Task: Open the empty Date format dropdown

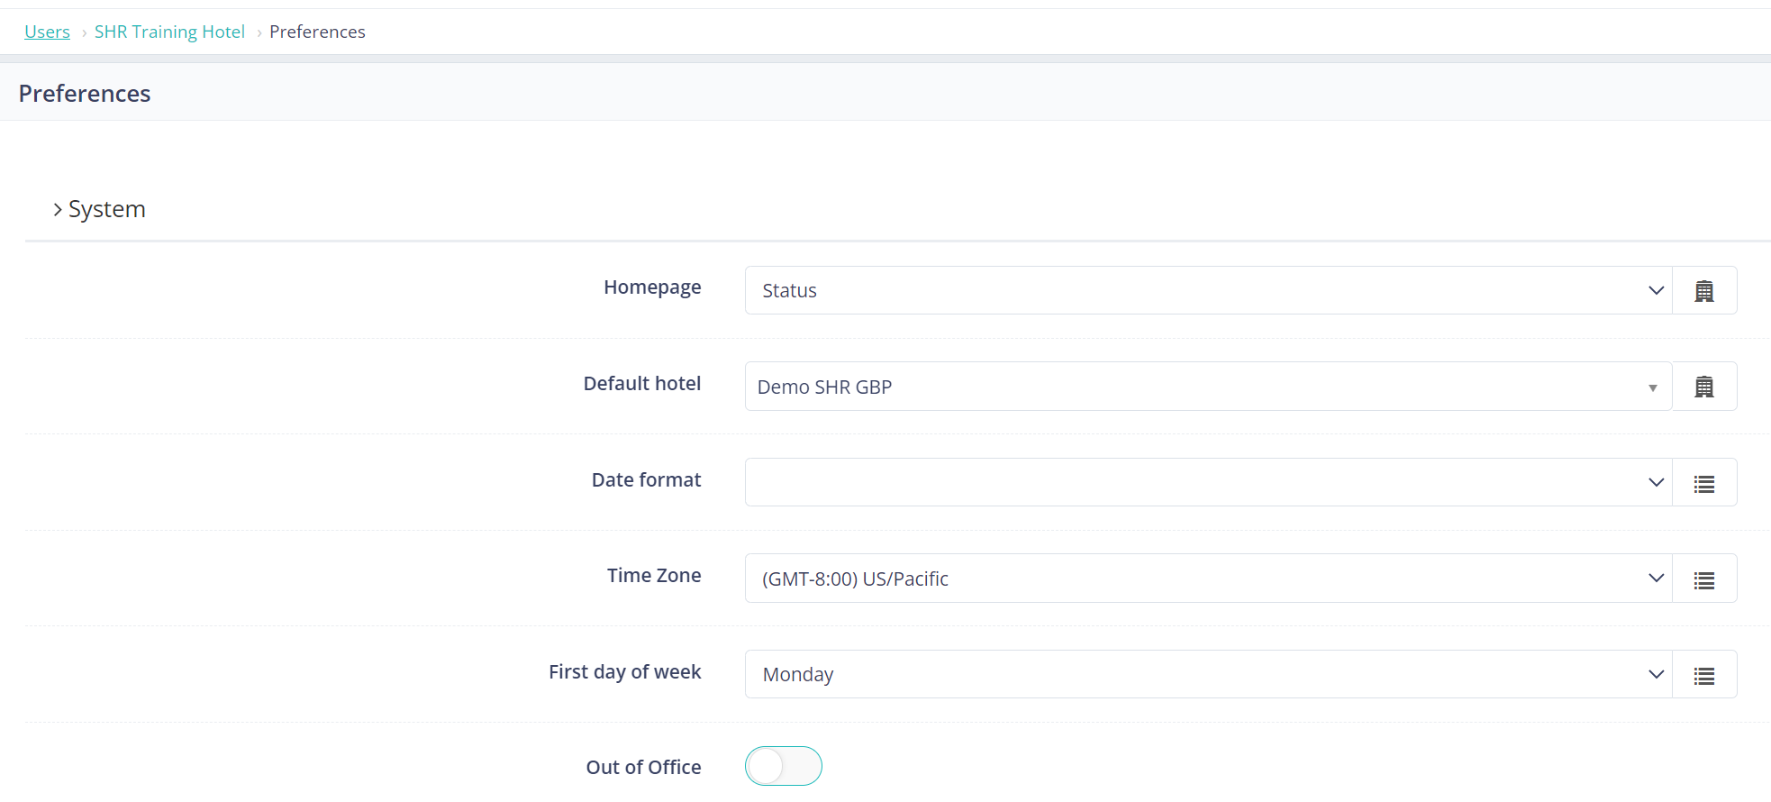Action: pos(1209,483)
